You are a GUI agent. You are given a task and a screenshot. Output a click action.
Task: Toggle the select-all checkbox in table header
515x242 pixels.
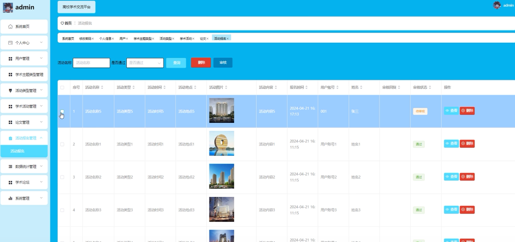pyautogui.click(x=62, y=88)
